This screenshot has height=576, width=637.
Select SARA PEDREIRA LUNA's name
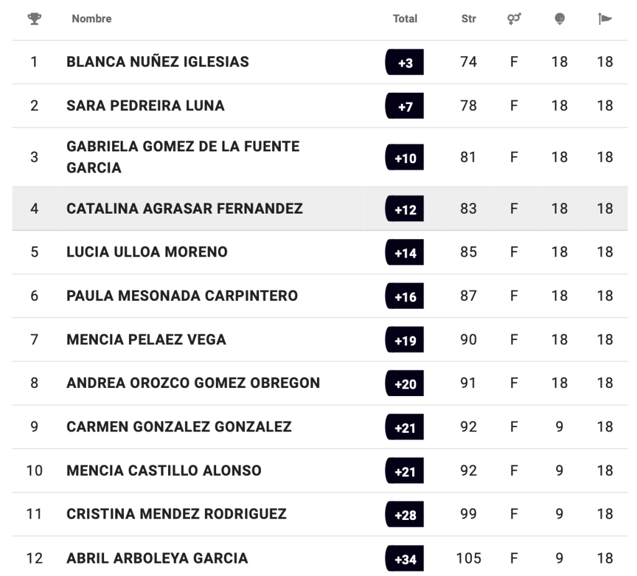[x=145, y=105]
